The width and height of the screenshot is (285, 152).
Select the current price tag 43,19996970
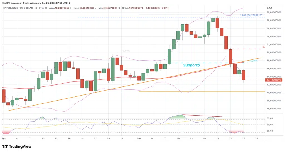(x=275, y=80)
